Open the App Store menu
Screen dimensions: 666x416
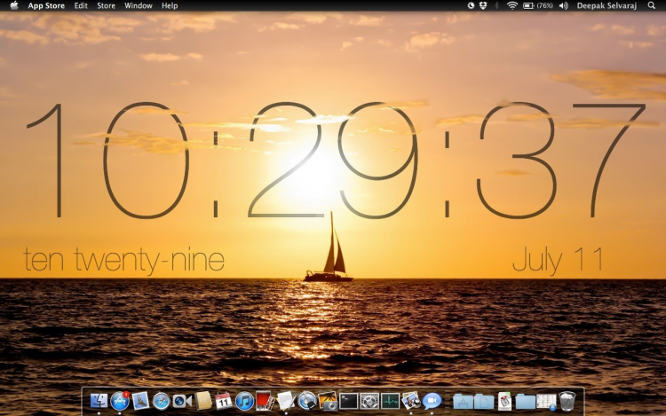pos(46,5)
